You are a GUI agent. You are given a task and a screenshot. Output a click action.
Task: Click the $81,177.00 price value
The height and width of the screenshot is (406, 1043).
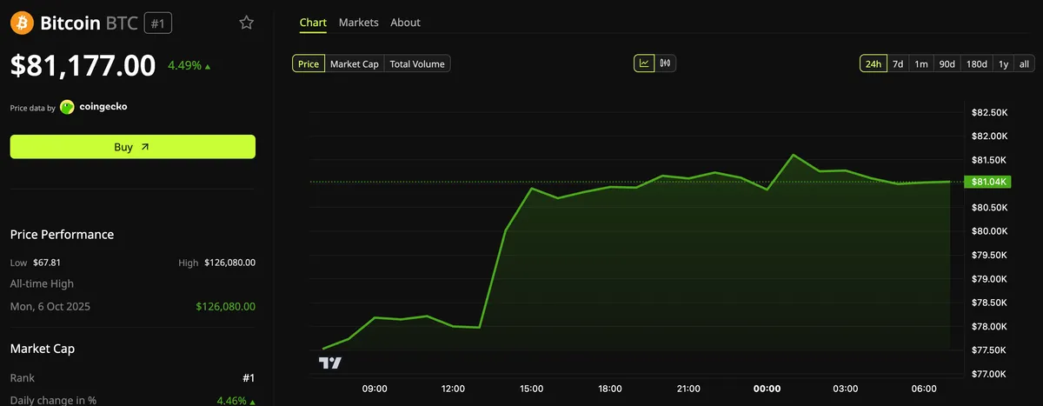click(83, 65)
